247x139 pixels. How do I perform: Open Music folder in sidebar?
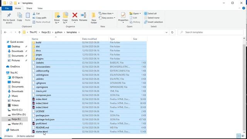(13, 96)
